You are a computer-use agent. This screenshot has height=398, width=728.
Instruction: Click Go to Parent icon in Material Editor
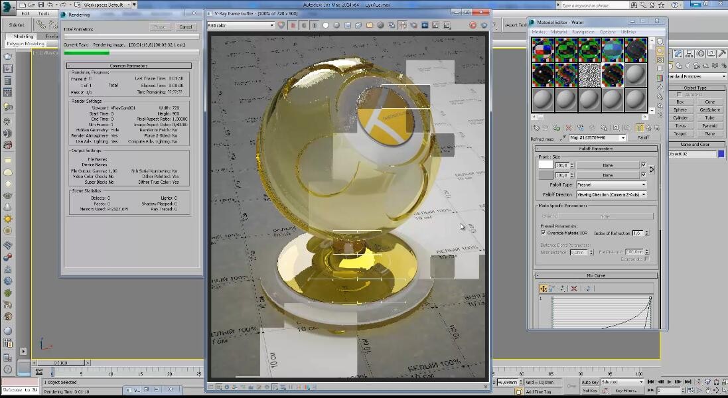click(648, 127)
